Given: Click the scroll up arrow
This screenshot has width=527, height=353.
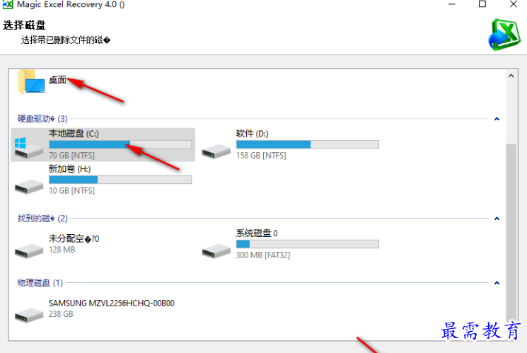Looking at the screenshot, I should coord(511,76).
